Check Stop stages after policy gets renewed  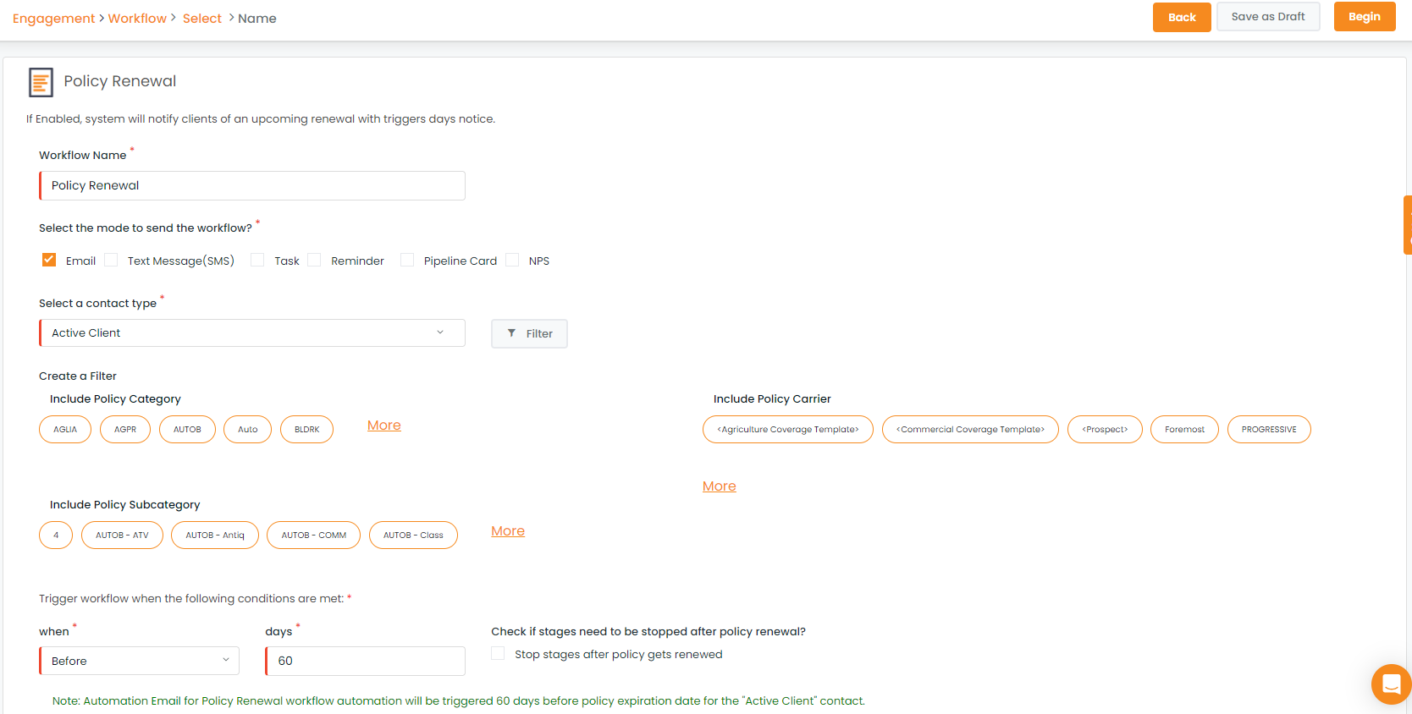tap(498, 653)
